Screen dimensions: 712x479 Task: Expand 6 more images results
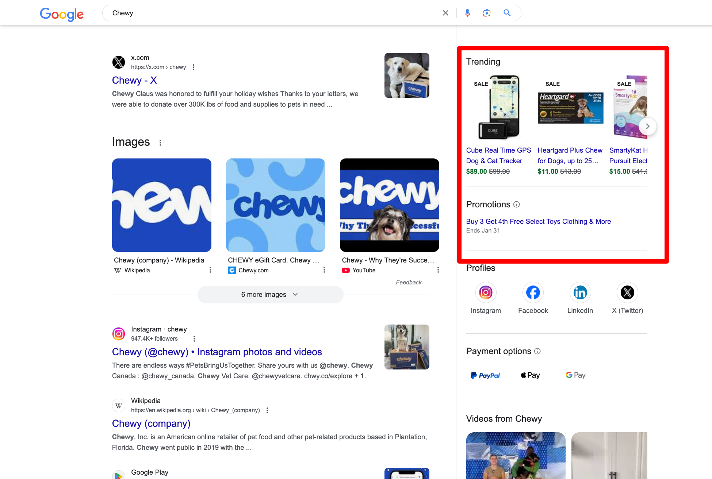(270, 294)
